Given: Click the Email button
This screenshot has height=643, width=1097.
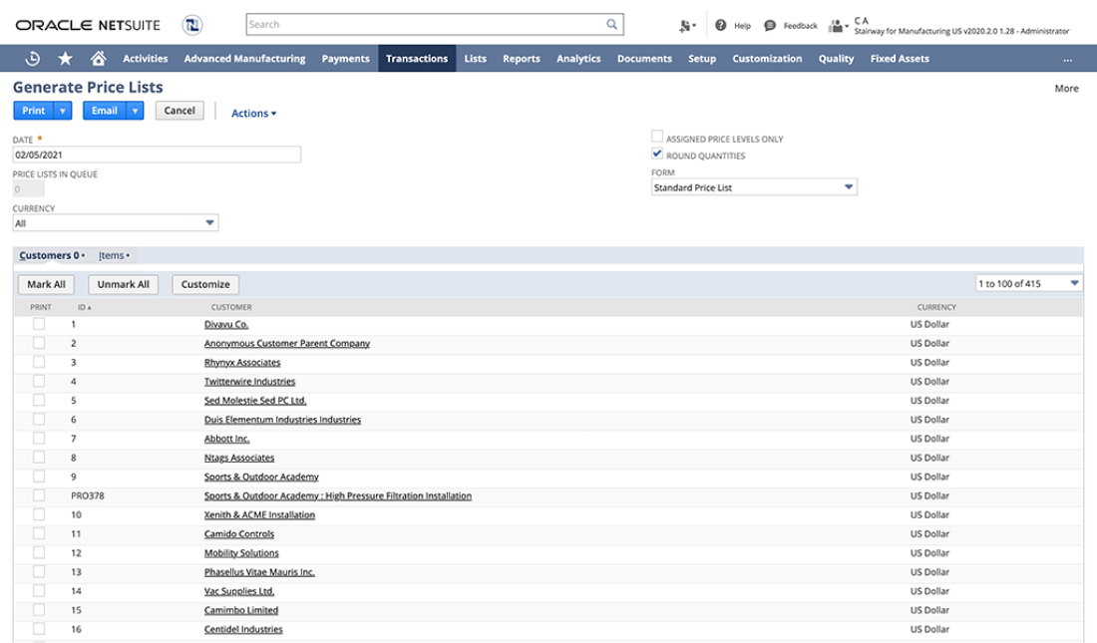Looking at the screenshot, I should [x=105, y=111].
